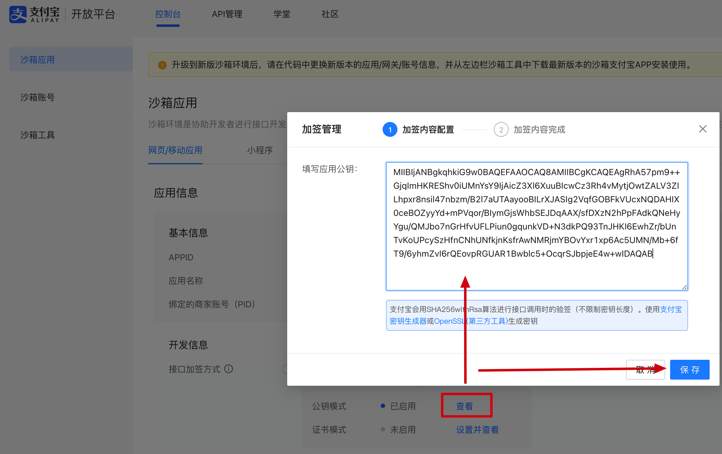The height and width of the screenshot is (454, 722).
Task: Click the 取消 button
Action: click(x=645, y=370)
